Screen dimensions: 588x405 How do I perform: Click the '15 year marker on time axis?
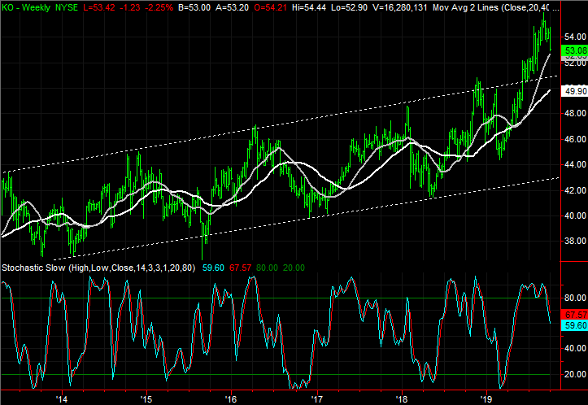tap(146, 398)
